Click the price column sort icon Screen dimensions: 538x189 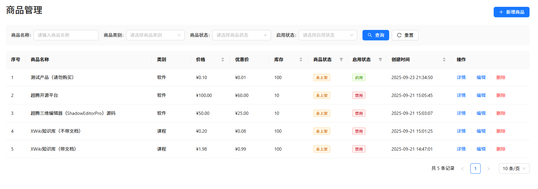[x=223, y=60]
